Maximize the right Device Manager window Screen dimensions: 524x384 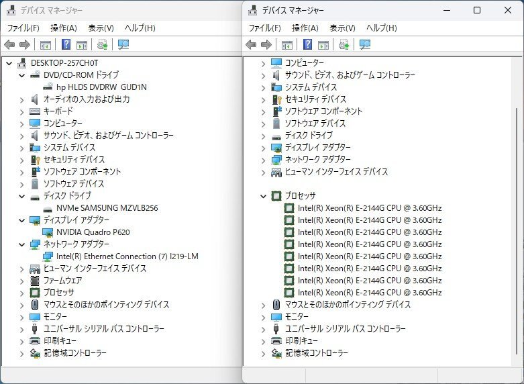click(477, 10)
